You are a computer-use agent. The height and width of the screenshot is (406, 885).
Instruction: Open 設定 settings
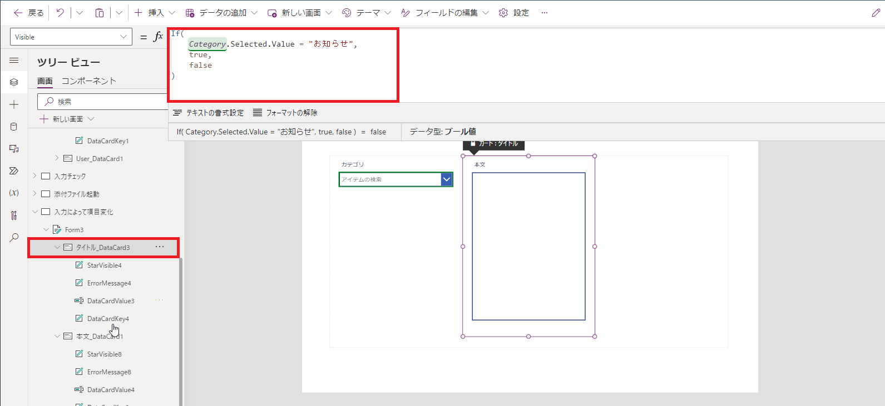pyautogui.click(x=514, y=13)
